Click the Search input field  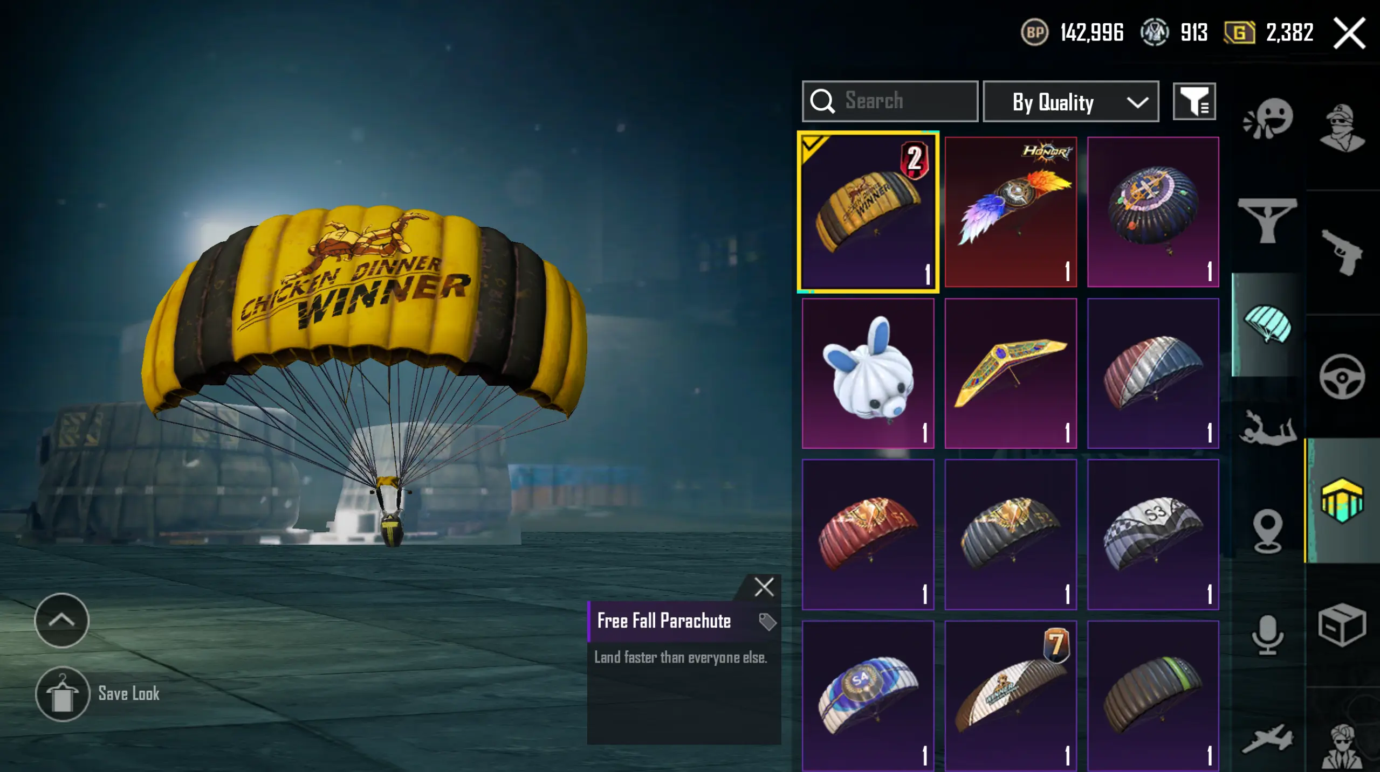890,101
